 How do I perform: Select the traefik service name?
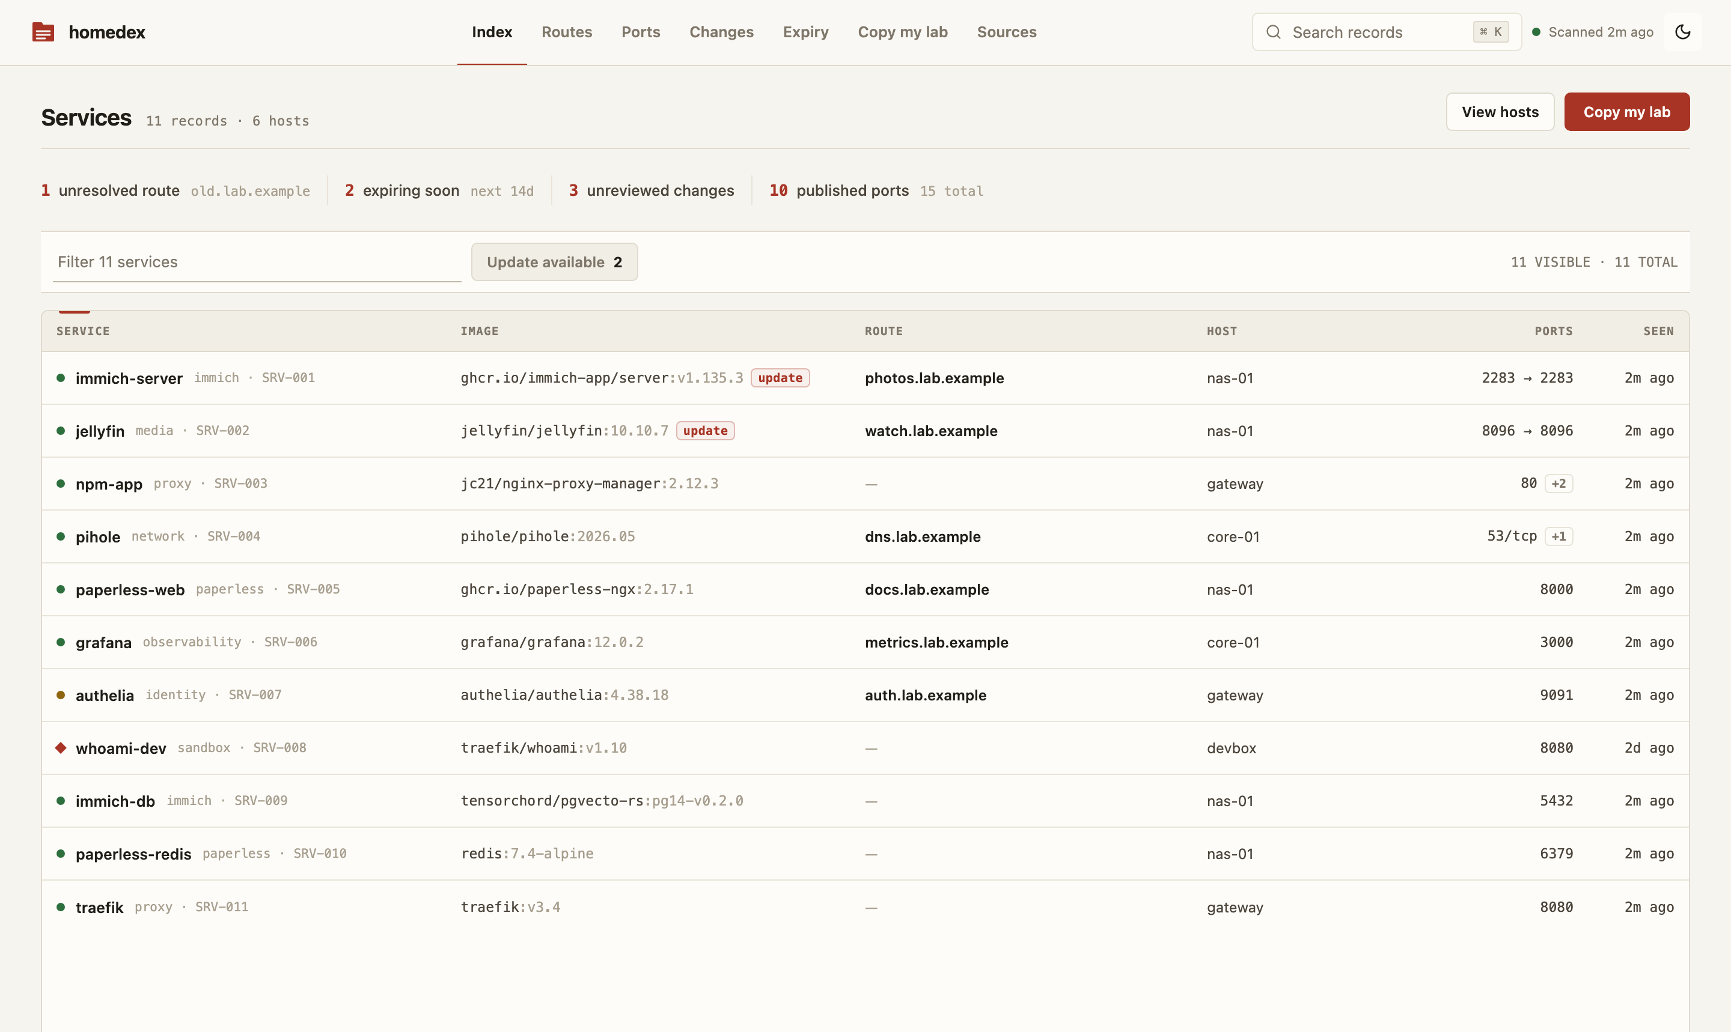(99, 907)
